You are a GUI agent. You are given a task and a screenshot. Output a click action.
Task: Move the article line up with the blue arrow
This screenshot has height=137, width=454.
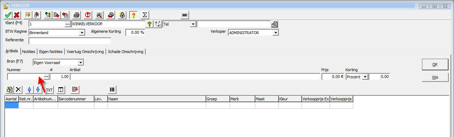pos(29,90)
